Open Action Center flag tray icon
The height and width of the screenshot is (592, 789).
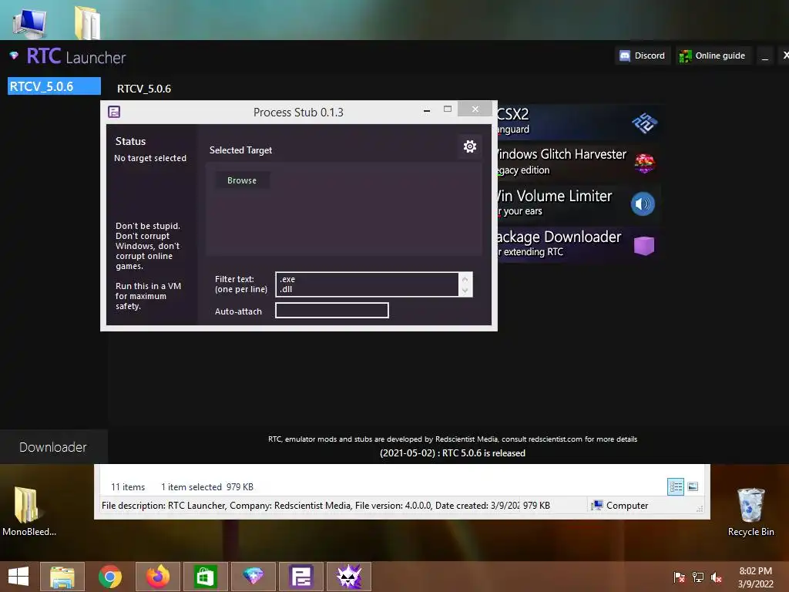(679, 577)
